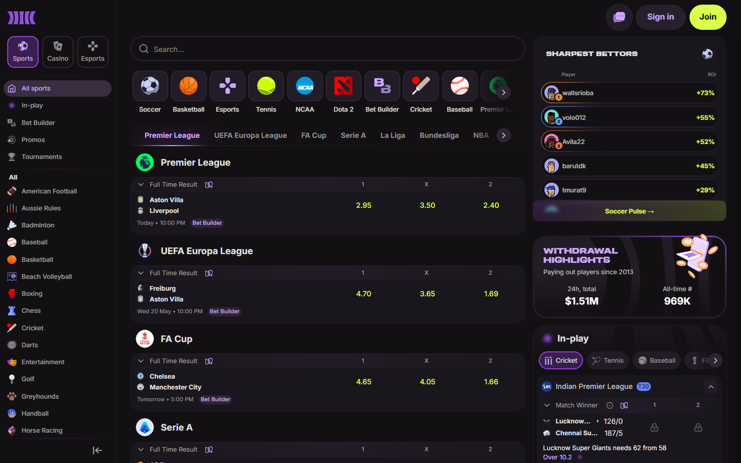The height and width of the screenshot is (463, 741).
Task: Open Bet Builder icon in sport carousel
Action: pyautogui.click(x=382, y=86)
